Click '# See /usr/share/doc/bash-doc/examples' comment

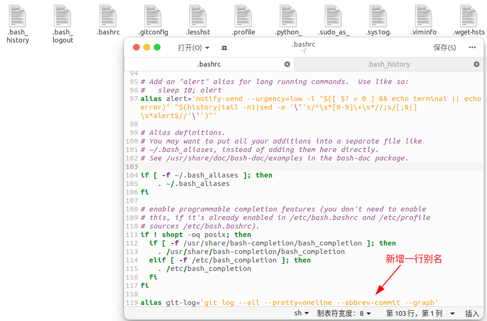(x=274, y=158)
